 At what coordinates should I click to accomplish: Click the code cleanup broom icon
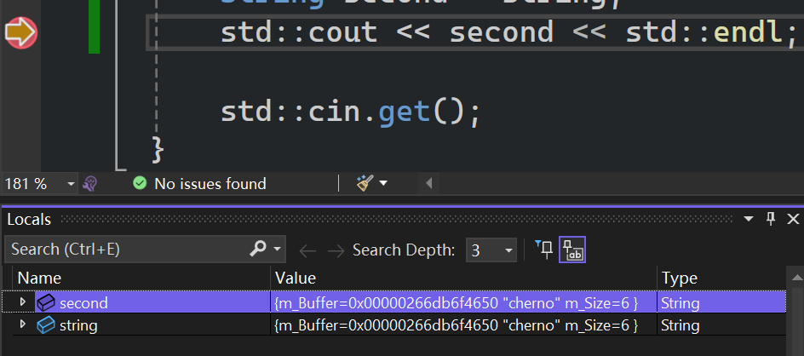[x=365, y=183]
